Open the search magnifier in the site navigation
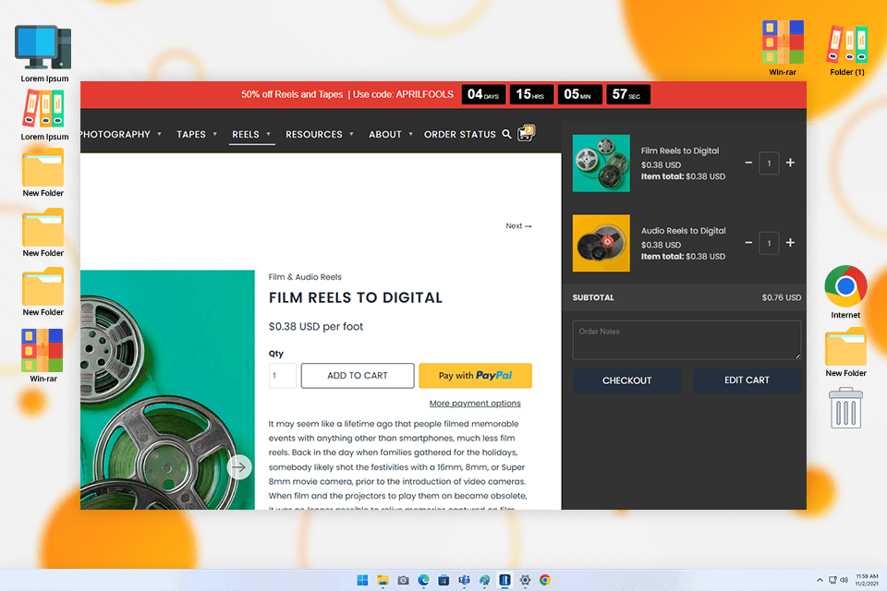This screenshot has width=887, height=591. pyautogui.click(x=506, y=134)
